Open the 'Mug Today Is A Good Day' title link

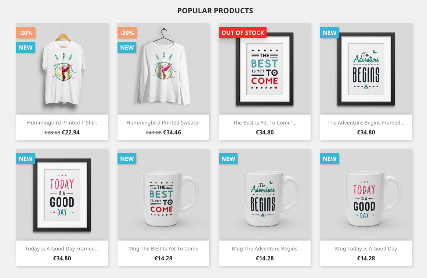[x=366, y=249]
